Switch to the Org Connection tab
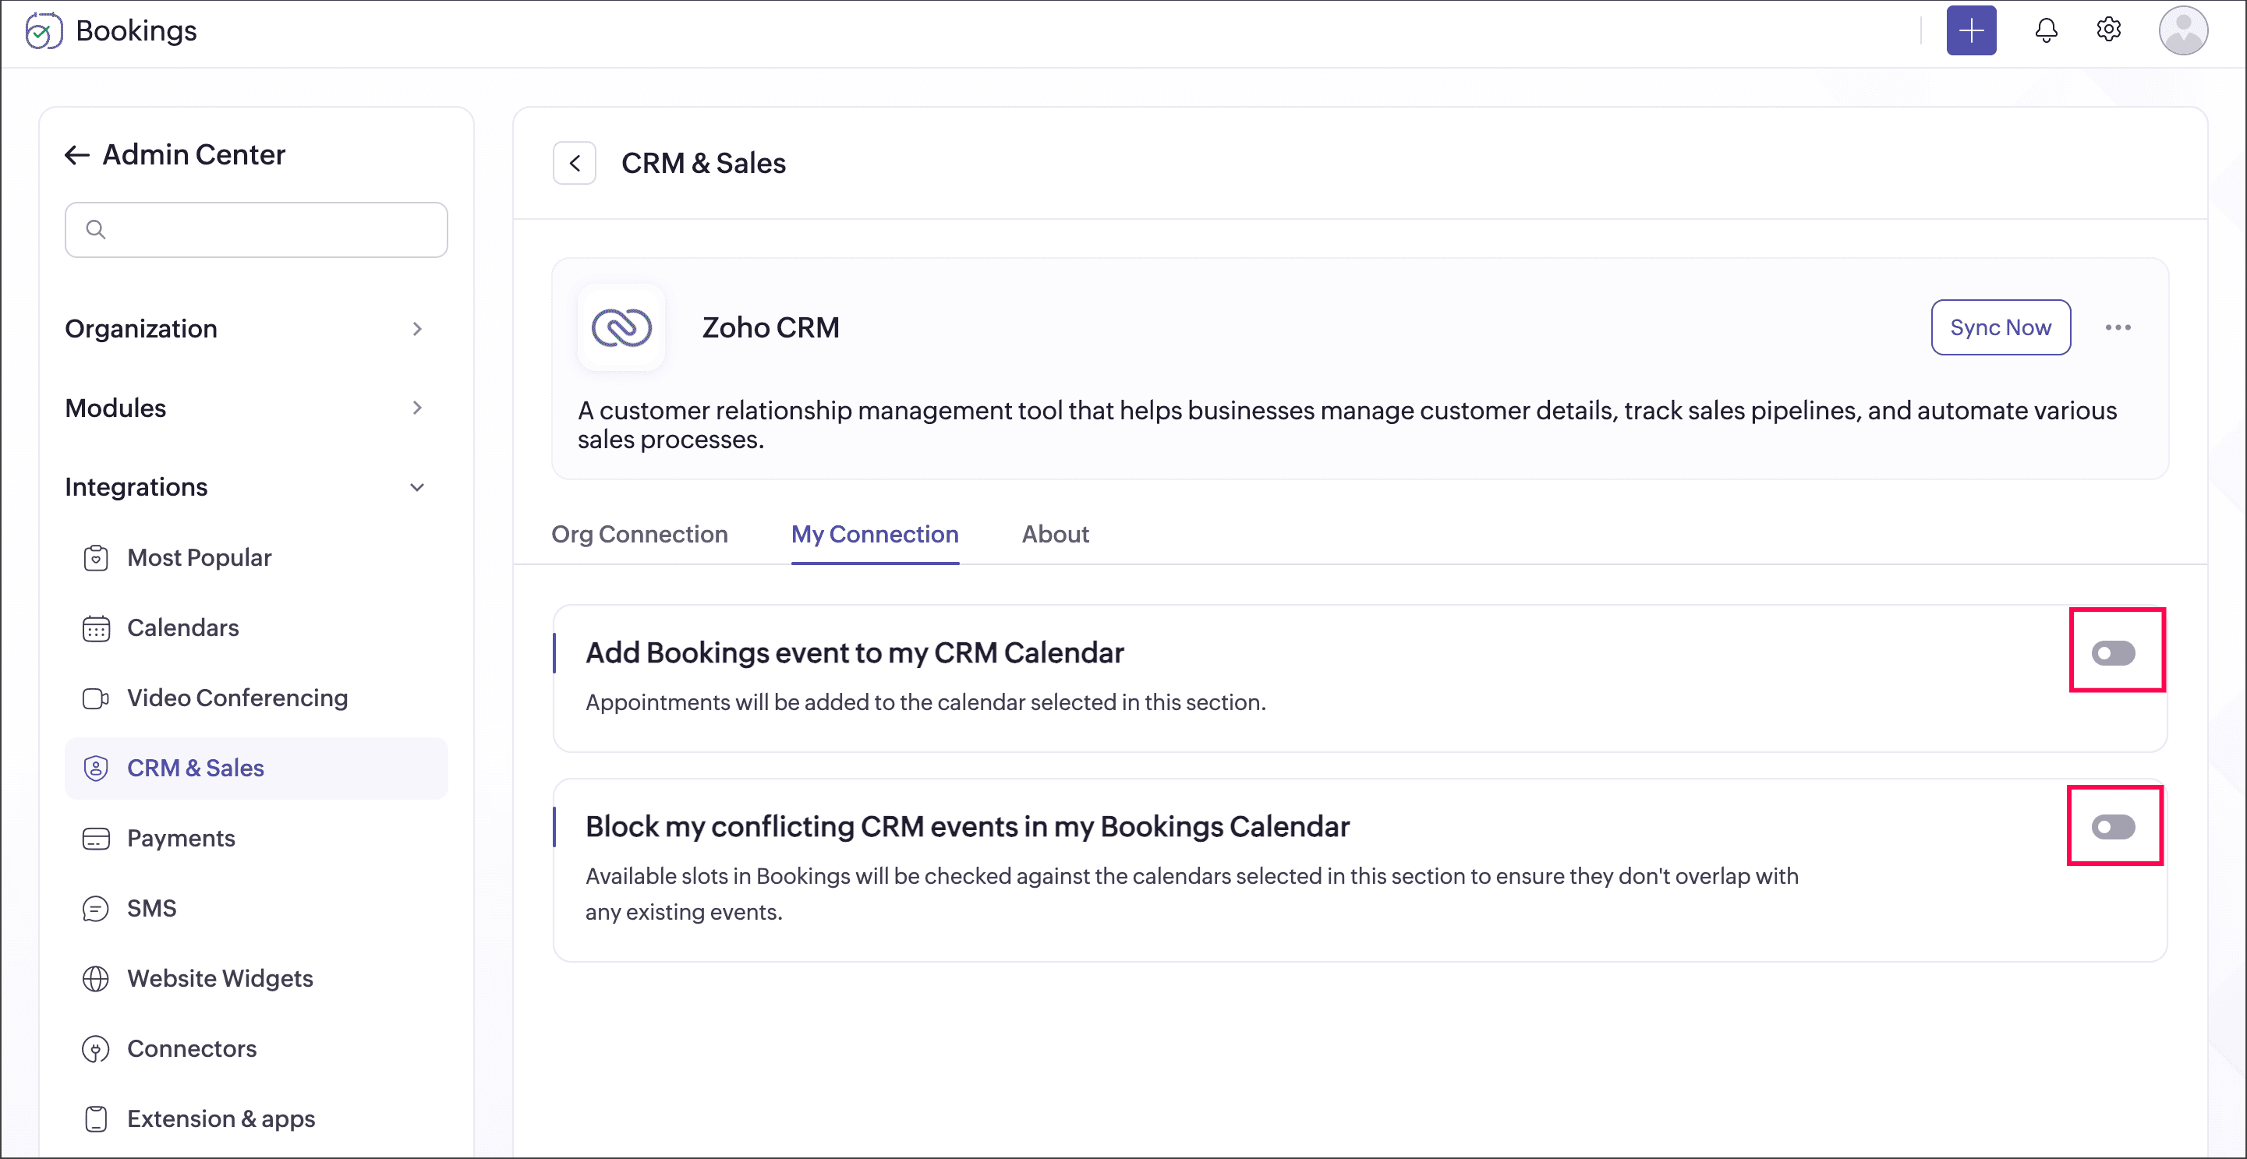 click(639, 534)
